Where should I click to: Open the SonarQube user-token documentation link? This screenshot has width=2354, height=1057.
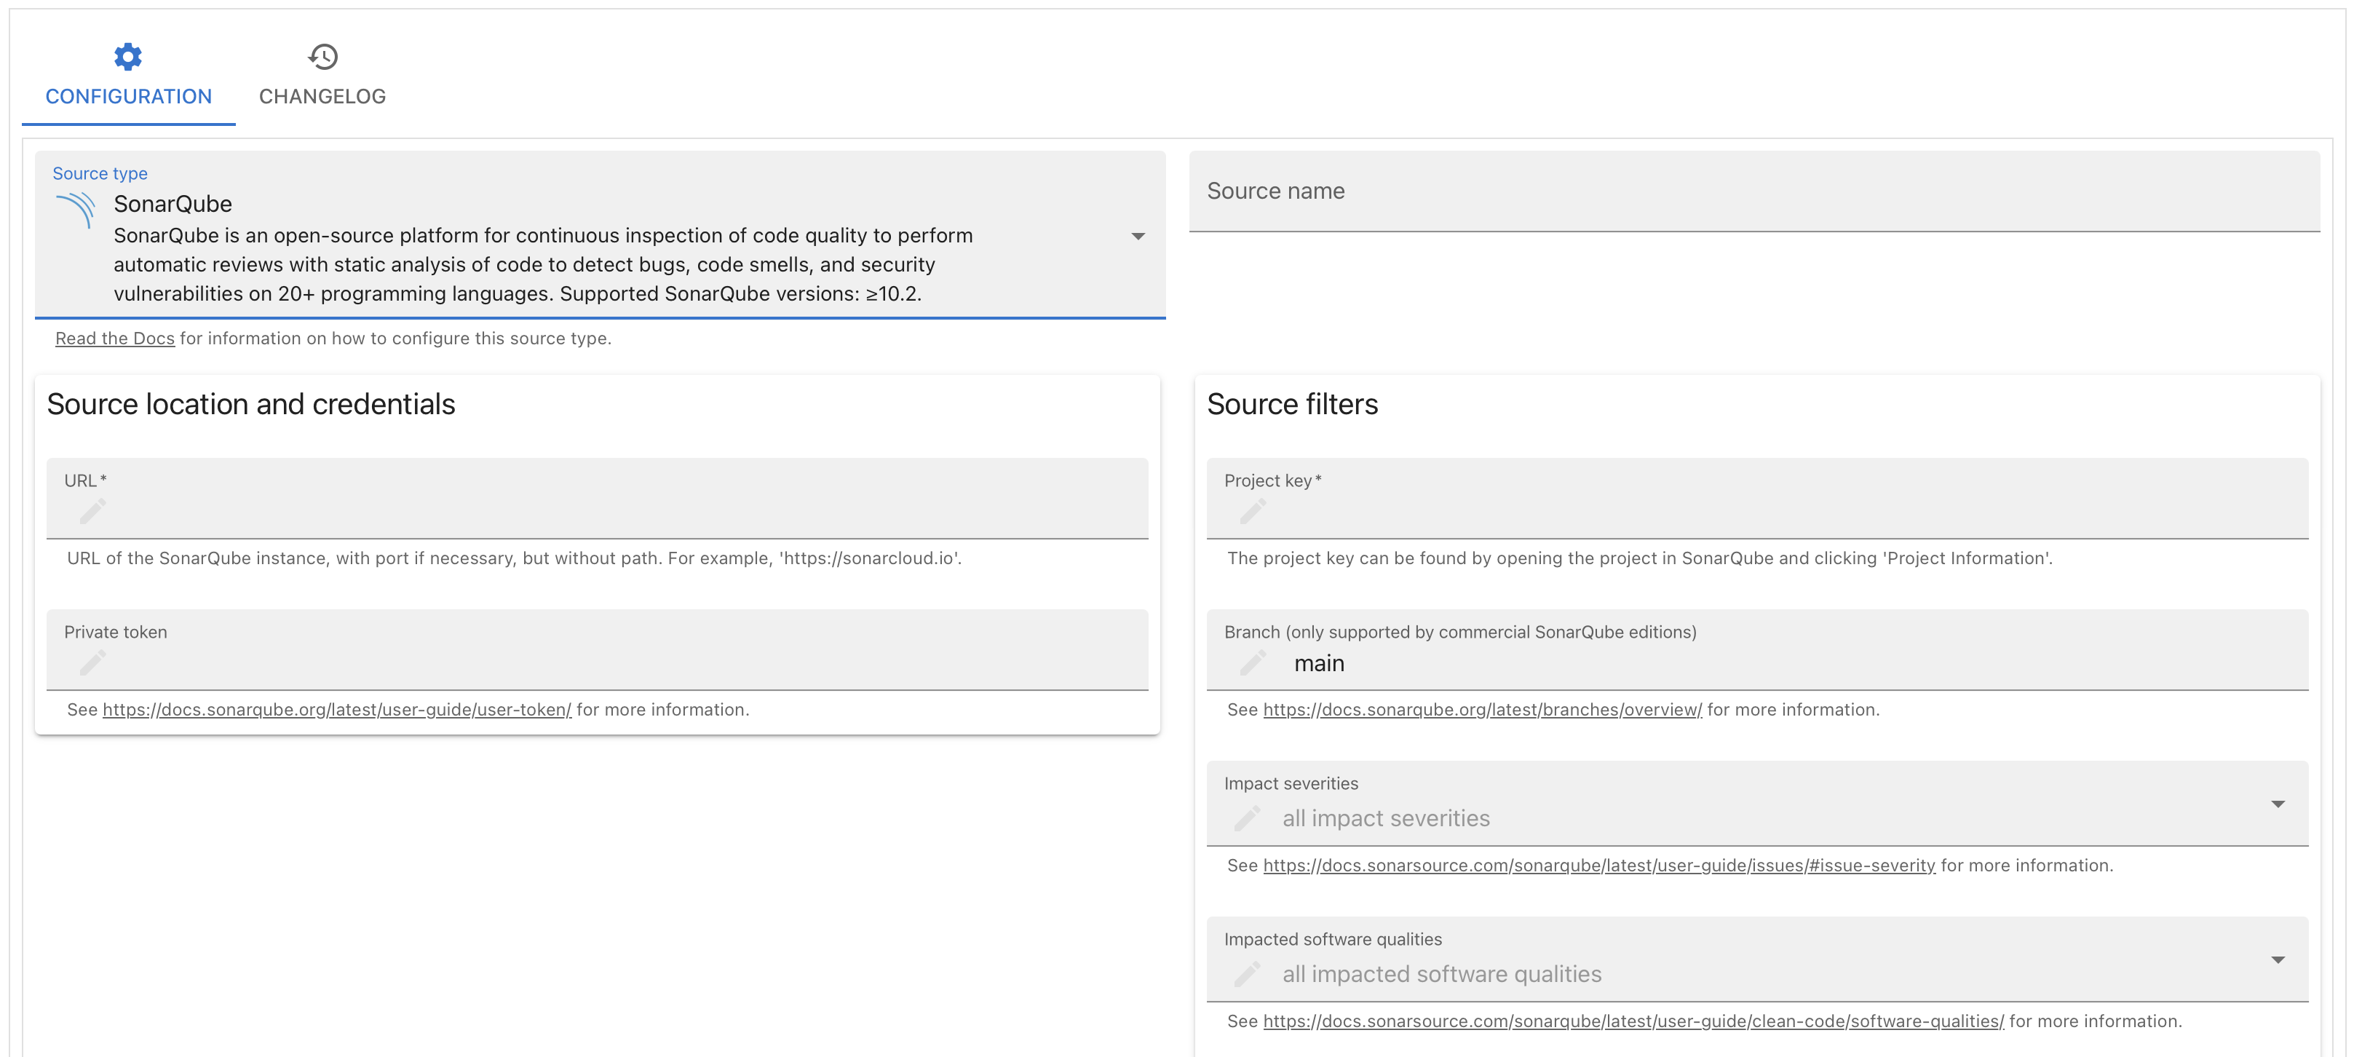[x=336, y=710]
